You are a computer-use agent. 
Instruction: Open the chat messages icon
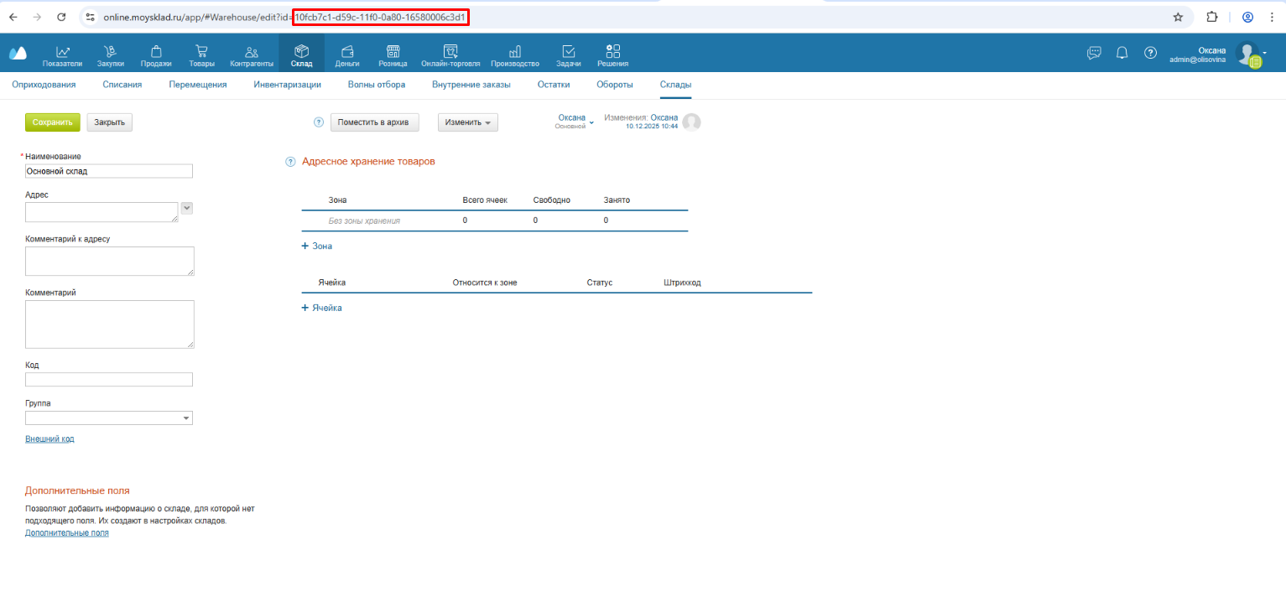coord(1094,53)
